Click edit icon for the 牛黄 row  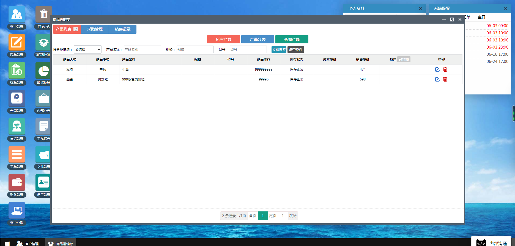[x=437, y=69]
